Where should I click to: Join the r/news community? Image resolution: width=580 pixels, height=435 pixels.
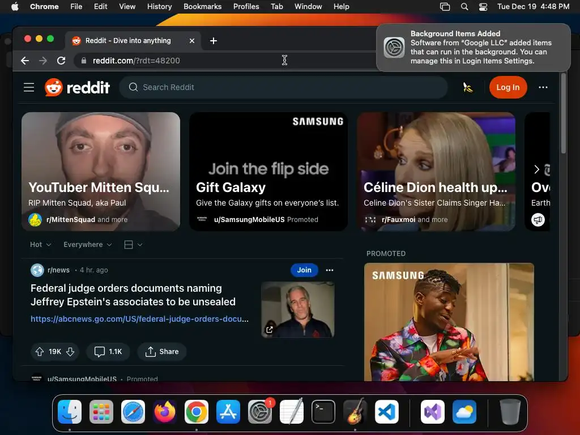tap(304, 270)
